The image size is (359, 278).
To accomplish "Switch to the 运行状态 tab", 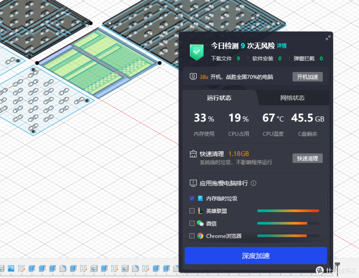I will 219,98.
